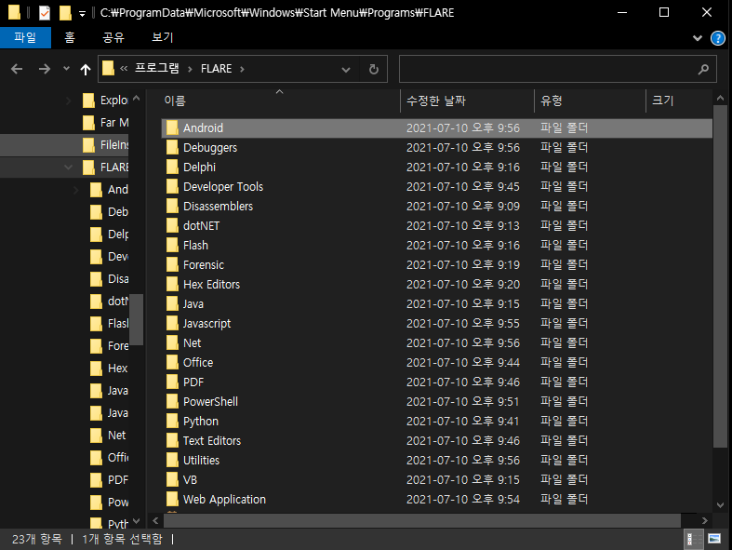732x550 pixels.
Task: Select Hex folder in navigation tree
Action: [109, 369]
